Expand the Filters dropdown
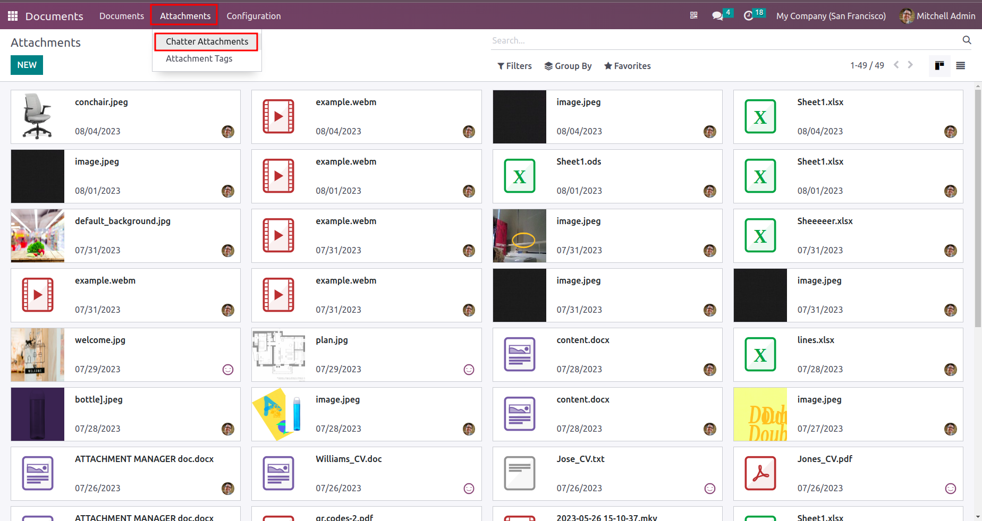This screenshot has height=521, width=982. click(x=514, y=66)
